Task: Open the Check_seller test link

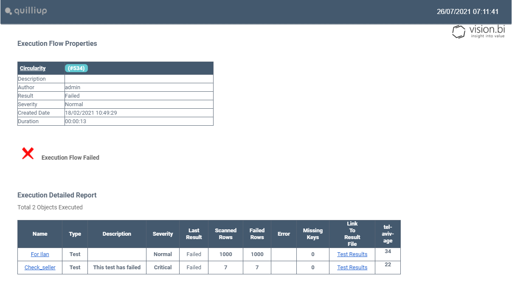Action: [40, 268]
